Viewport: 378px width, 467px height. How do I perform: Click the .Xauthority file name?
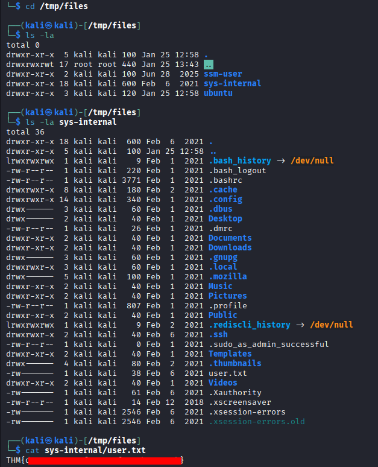(x=235, y=392)
